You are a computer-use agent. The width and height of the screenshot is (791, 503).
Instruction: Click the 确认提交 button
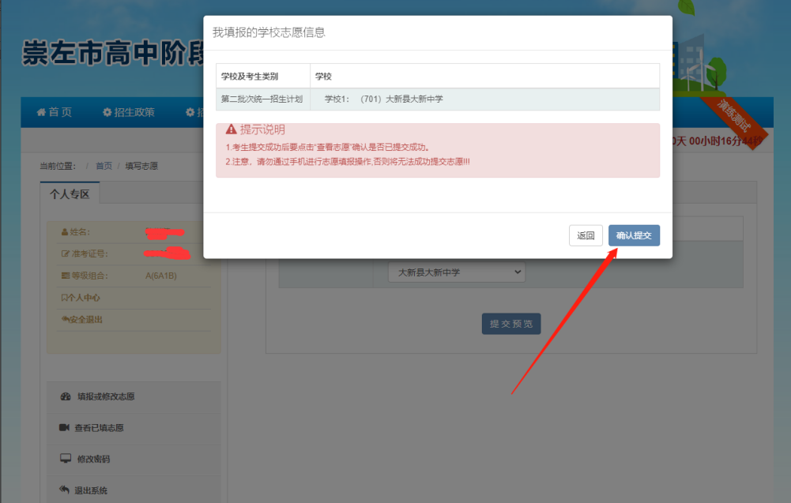(x=634, y=235)
